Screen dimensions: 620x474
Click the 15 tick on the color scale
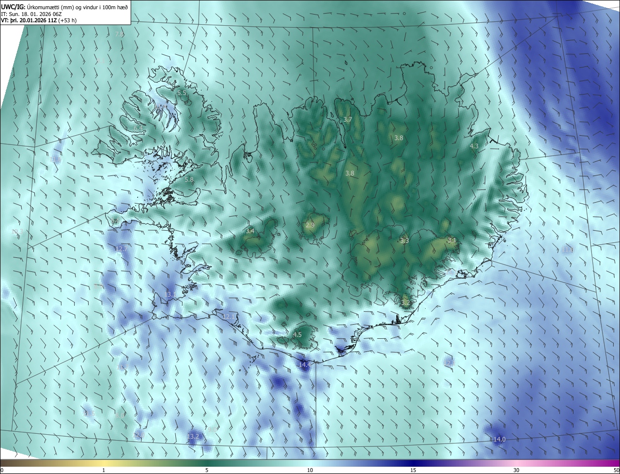413,470
